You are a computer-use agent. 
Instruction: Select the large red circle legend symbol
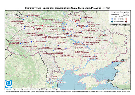click(x=126, y=19)
